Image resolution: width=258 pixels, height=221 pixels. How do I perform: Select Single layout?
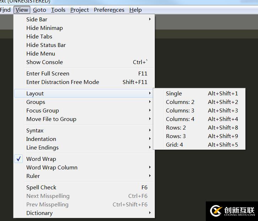click(x=199, y=94)
